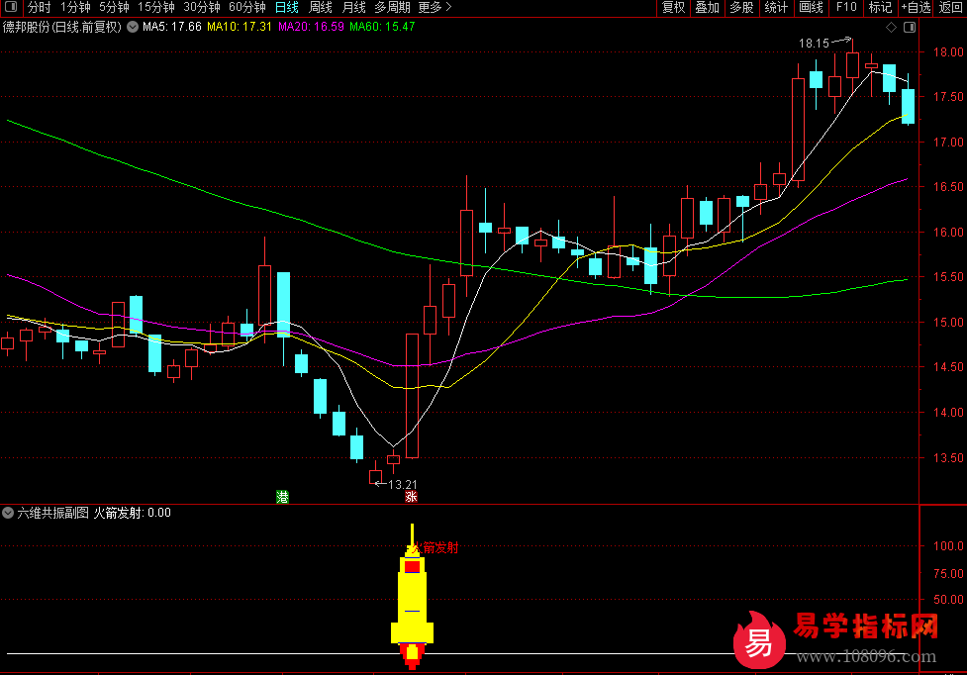Activate the 画线 drawing tools
The height and width of the screenshot is (675, 967).
(x=811, y=7)
